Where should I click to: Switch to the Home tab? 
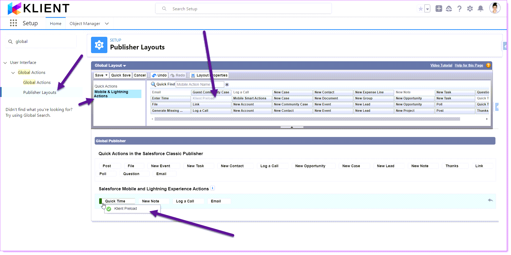click(56, 23)
